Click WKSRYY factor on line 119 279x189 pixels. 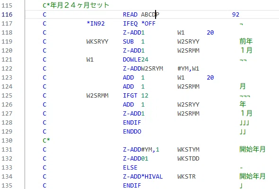click(97, 42)
